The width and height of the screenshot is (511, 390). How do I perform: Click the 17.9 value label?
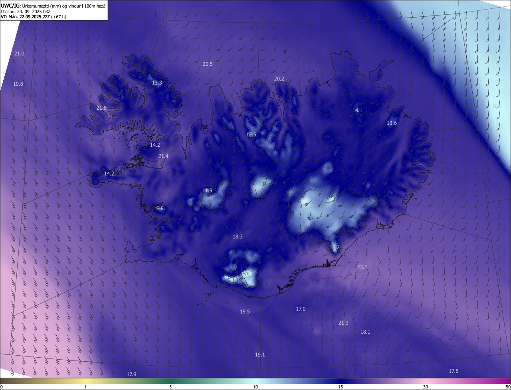click(131, 374)
